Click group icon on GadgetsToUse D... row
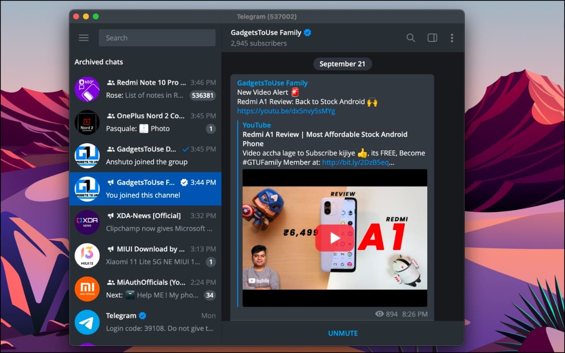This screenshot has width=565, height=353. coord(110,149)
